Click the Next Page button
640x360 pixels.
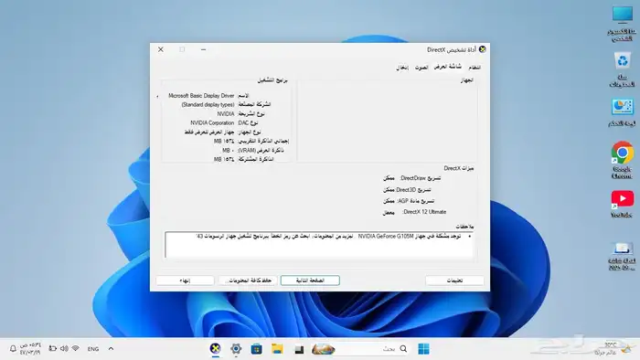tap(310, 281)
